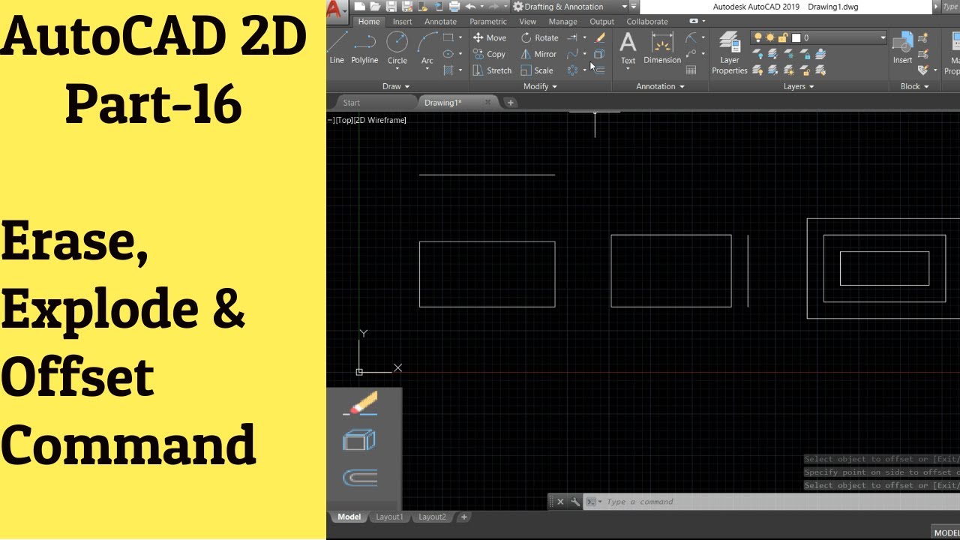The height and width of the screenshot is (540, 960).
Task: Click the Plot (print) icon
Action: (454, 7)
